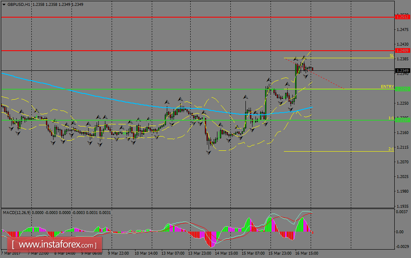Click the 13 Mar 07:00 time label
The height and width of the screenshot is (258, 411).
(x=173, y=253)
